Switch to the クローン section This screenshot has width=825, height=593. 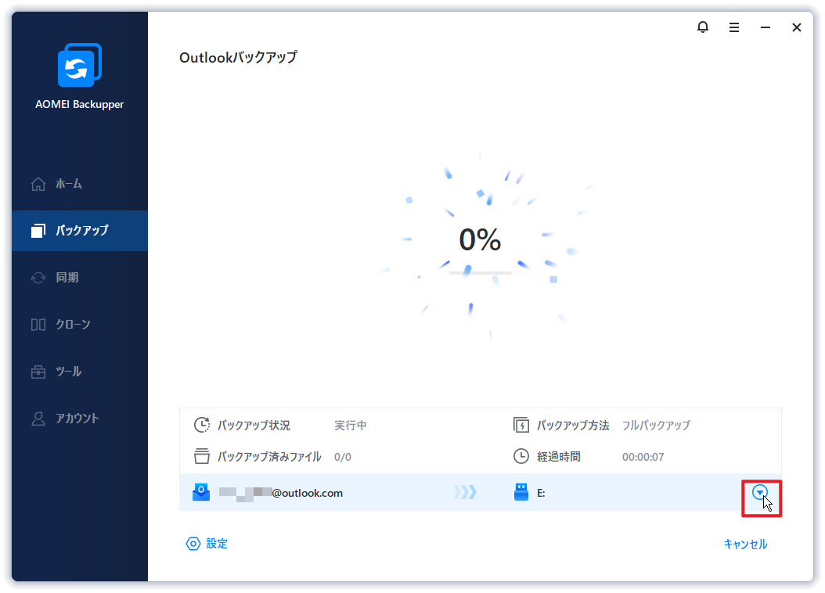[80, 325]
